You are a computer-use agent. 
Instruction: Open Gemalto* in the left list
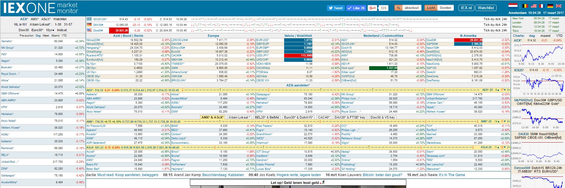tap(7, 41)
